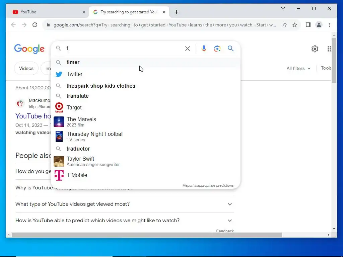The height and width of the screenshot is (257, 343).
Task: Select the Twitter suggestion
Action: point(145,74)
